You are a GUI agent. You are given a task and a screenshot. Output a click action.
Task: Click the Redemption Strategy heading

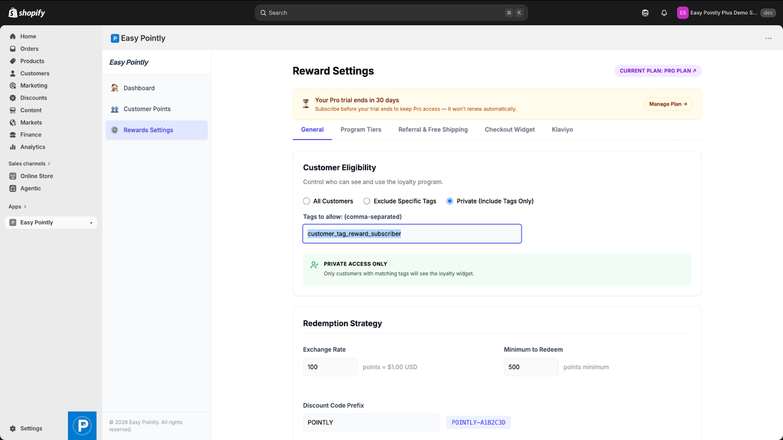tap(343, 324)
